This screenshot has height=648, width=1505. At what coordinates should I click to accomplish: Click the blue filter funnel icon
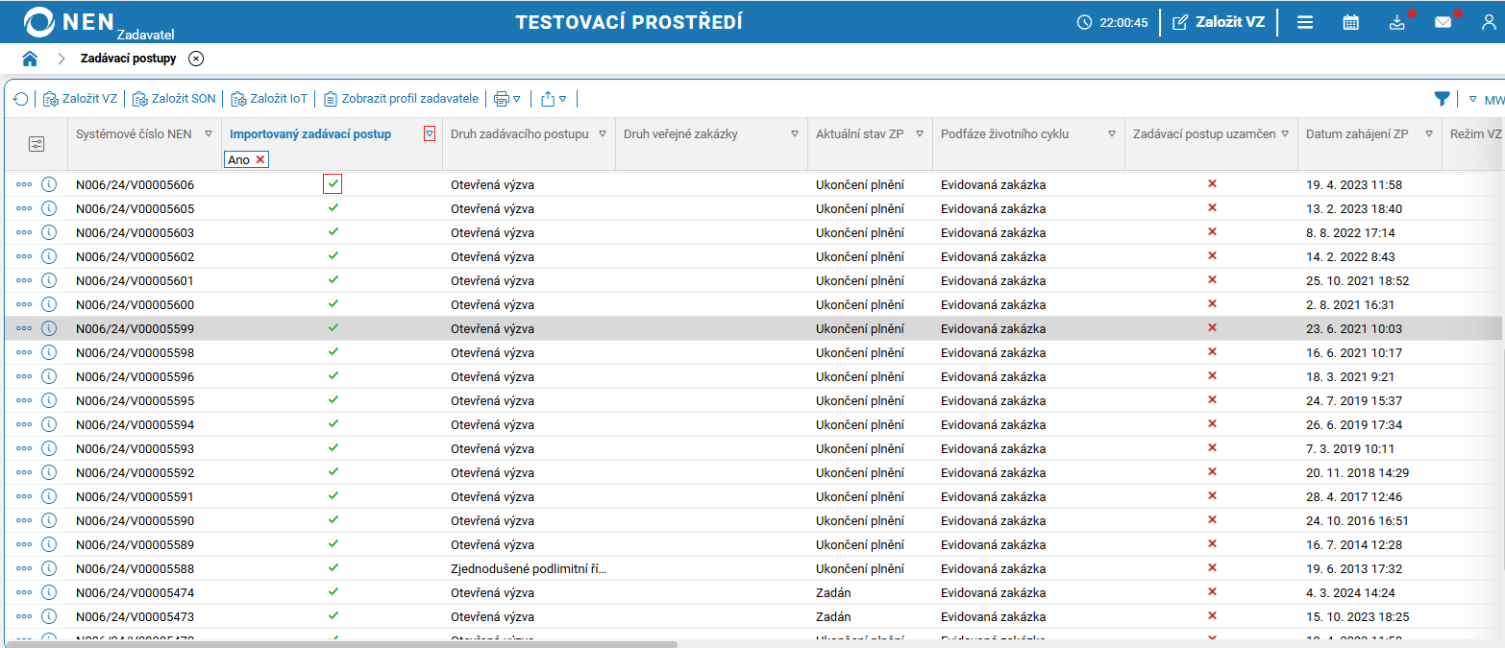(x=1443, y=98)
